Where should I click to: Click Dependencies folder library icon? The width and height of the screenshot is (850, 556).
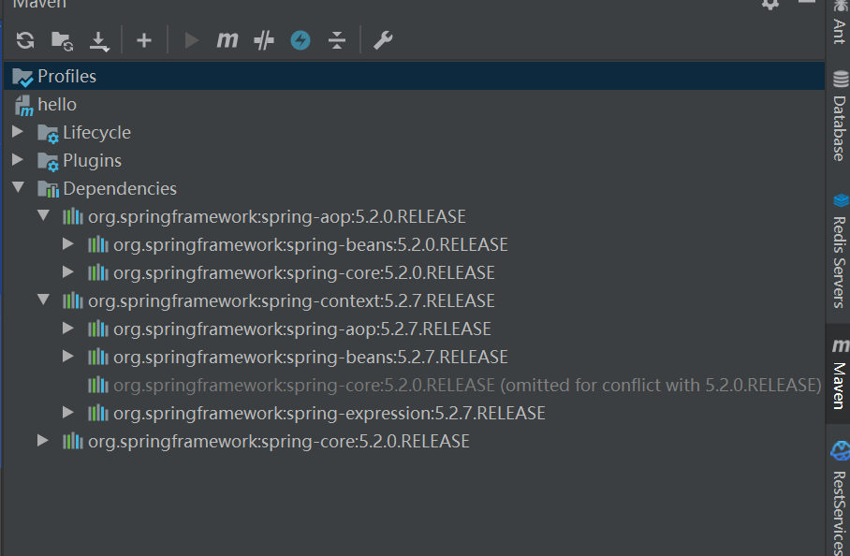coord(48,189)
